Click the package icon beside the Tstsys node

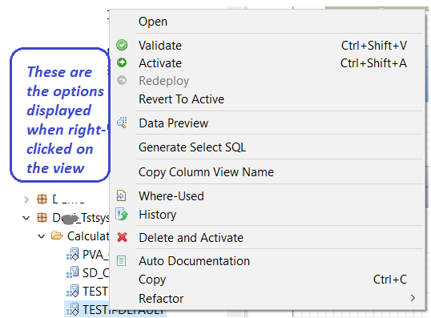42,218
